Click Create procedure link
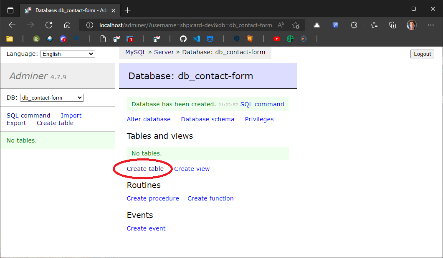This screenshot has width=443, height=258. 153,198
